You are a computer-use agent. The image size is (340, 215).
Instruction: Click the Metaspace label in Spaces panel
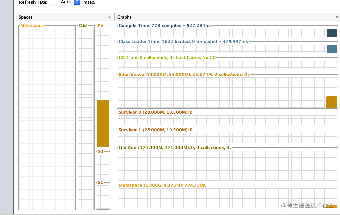[x=32, y=25]
